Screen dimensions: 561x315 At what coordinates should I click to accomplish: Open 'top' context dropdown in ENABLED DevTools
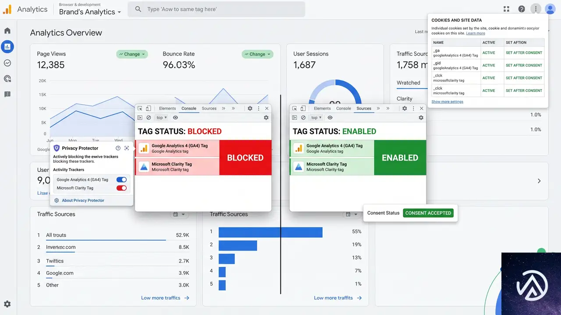point(316,118)
